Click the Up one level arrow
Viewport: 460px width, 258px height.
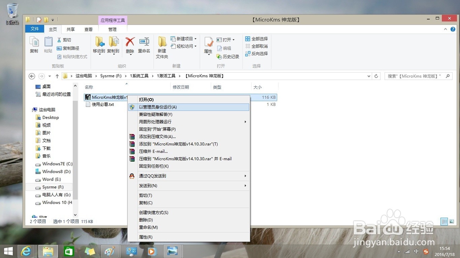[57, 76]
